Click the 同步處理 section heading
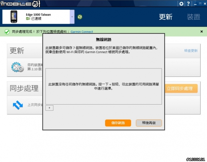The width and height of the screenshot is (207, 162). [24, 88]
